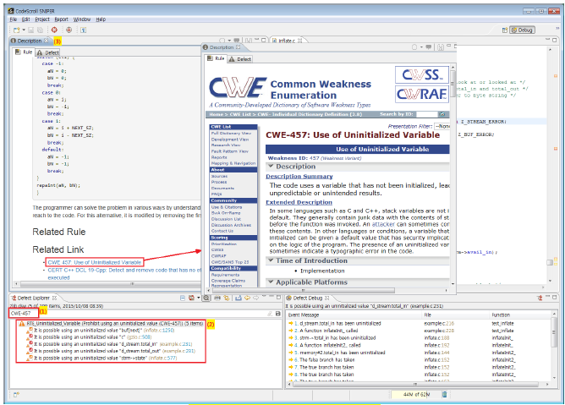Open the Help menu
The image size is (565, 405).
[x=101, y=19]
